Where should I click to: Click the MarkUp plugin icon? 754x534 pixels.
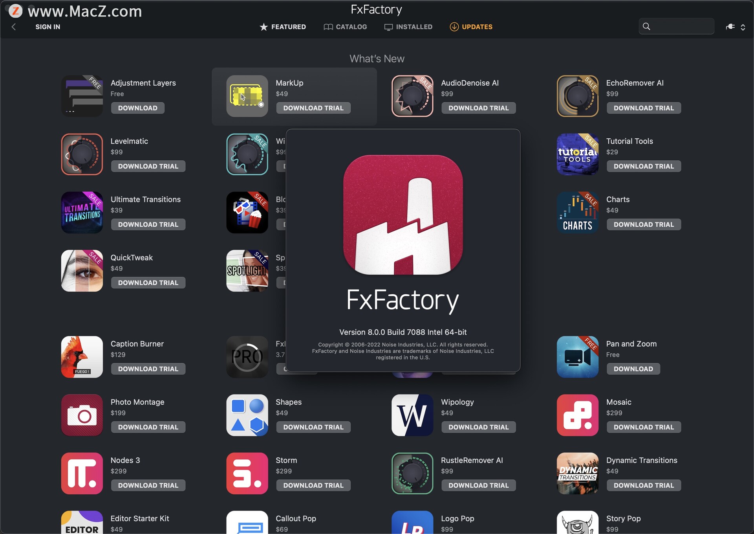[247, 96]
